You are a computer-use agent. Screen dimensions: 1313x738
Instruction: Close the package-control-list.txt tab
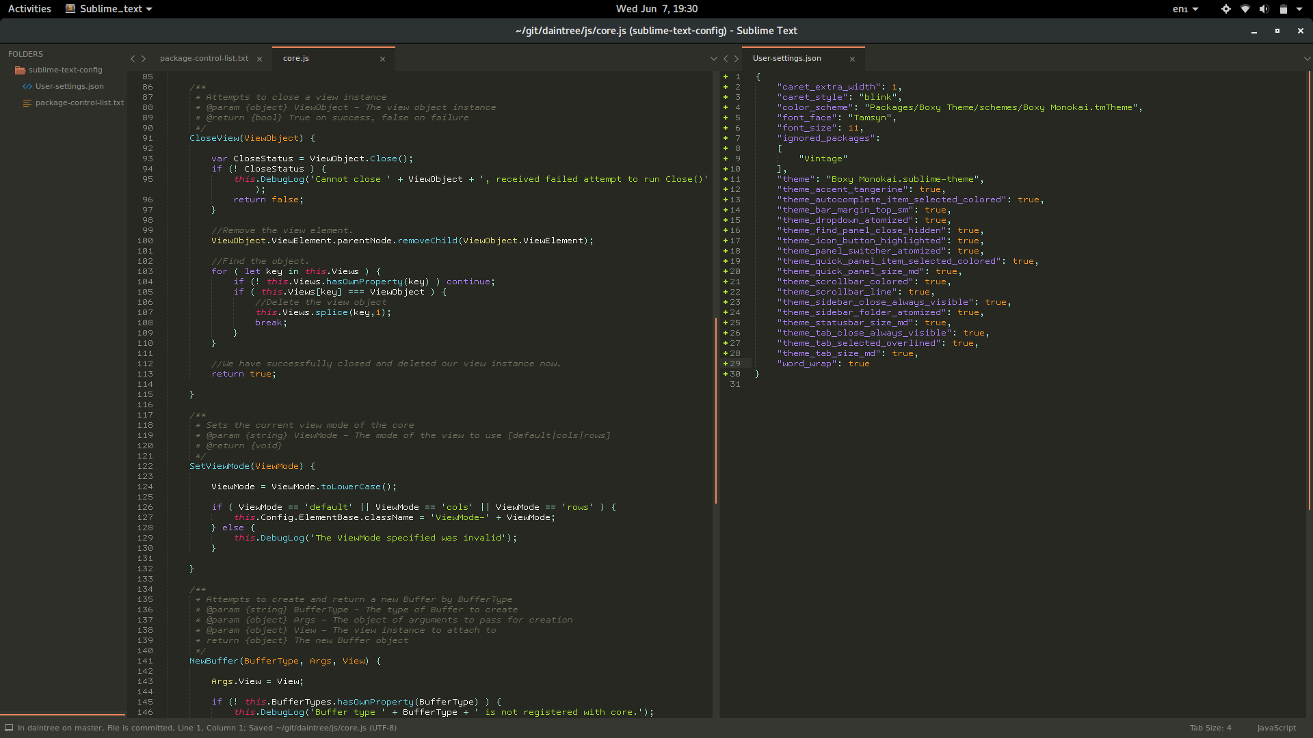click(x=259, y=59)
